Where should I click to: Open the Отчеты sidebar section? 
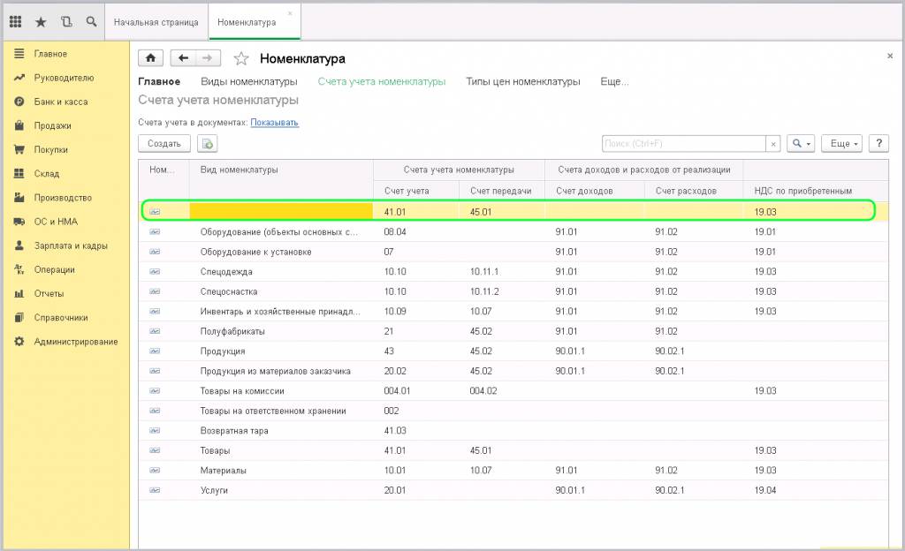pos(49,293)
